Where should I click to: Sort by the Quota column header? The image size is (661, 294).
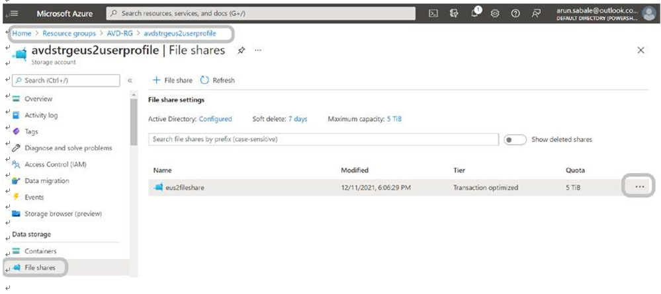[575, 170]
